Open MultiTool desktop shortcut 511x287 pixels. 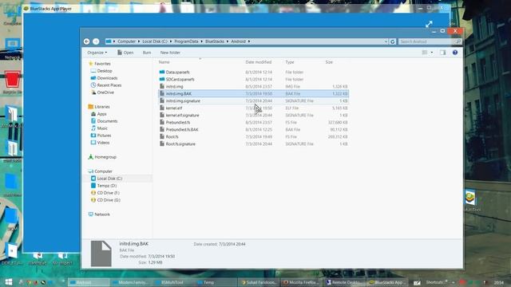click(470, 200)
